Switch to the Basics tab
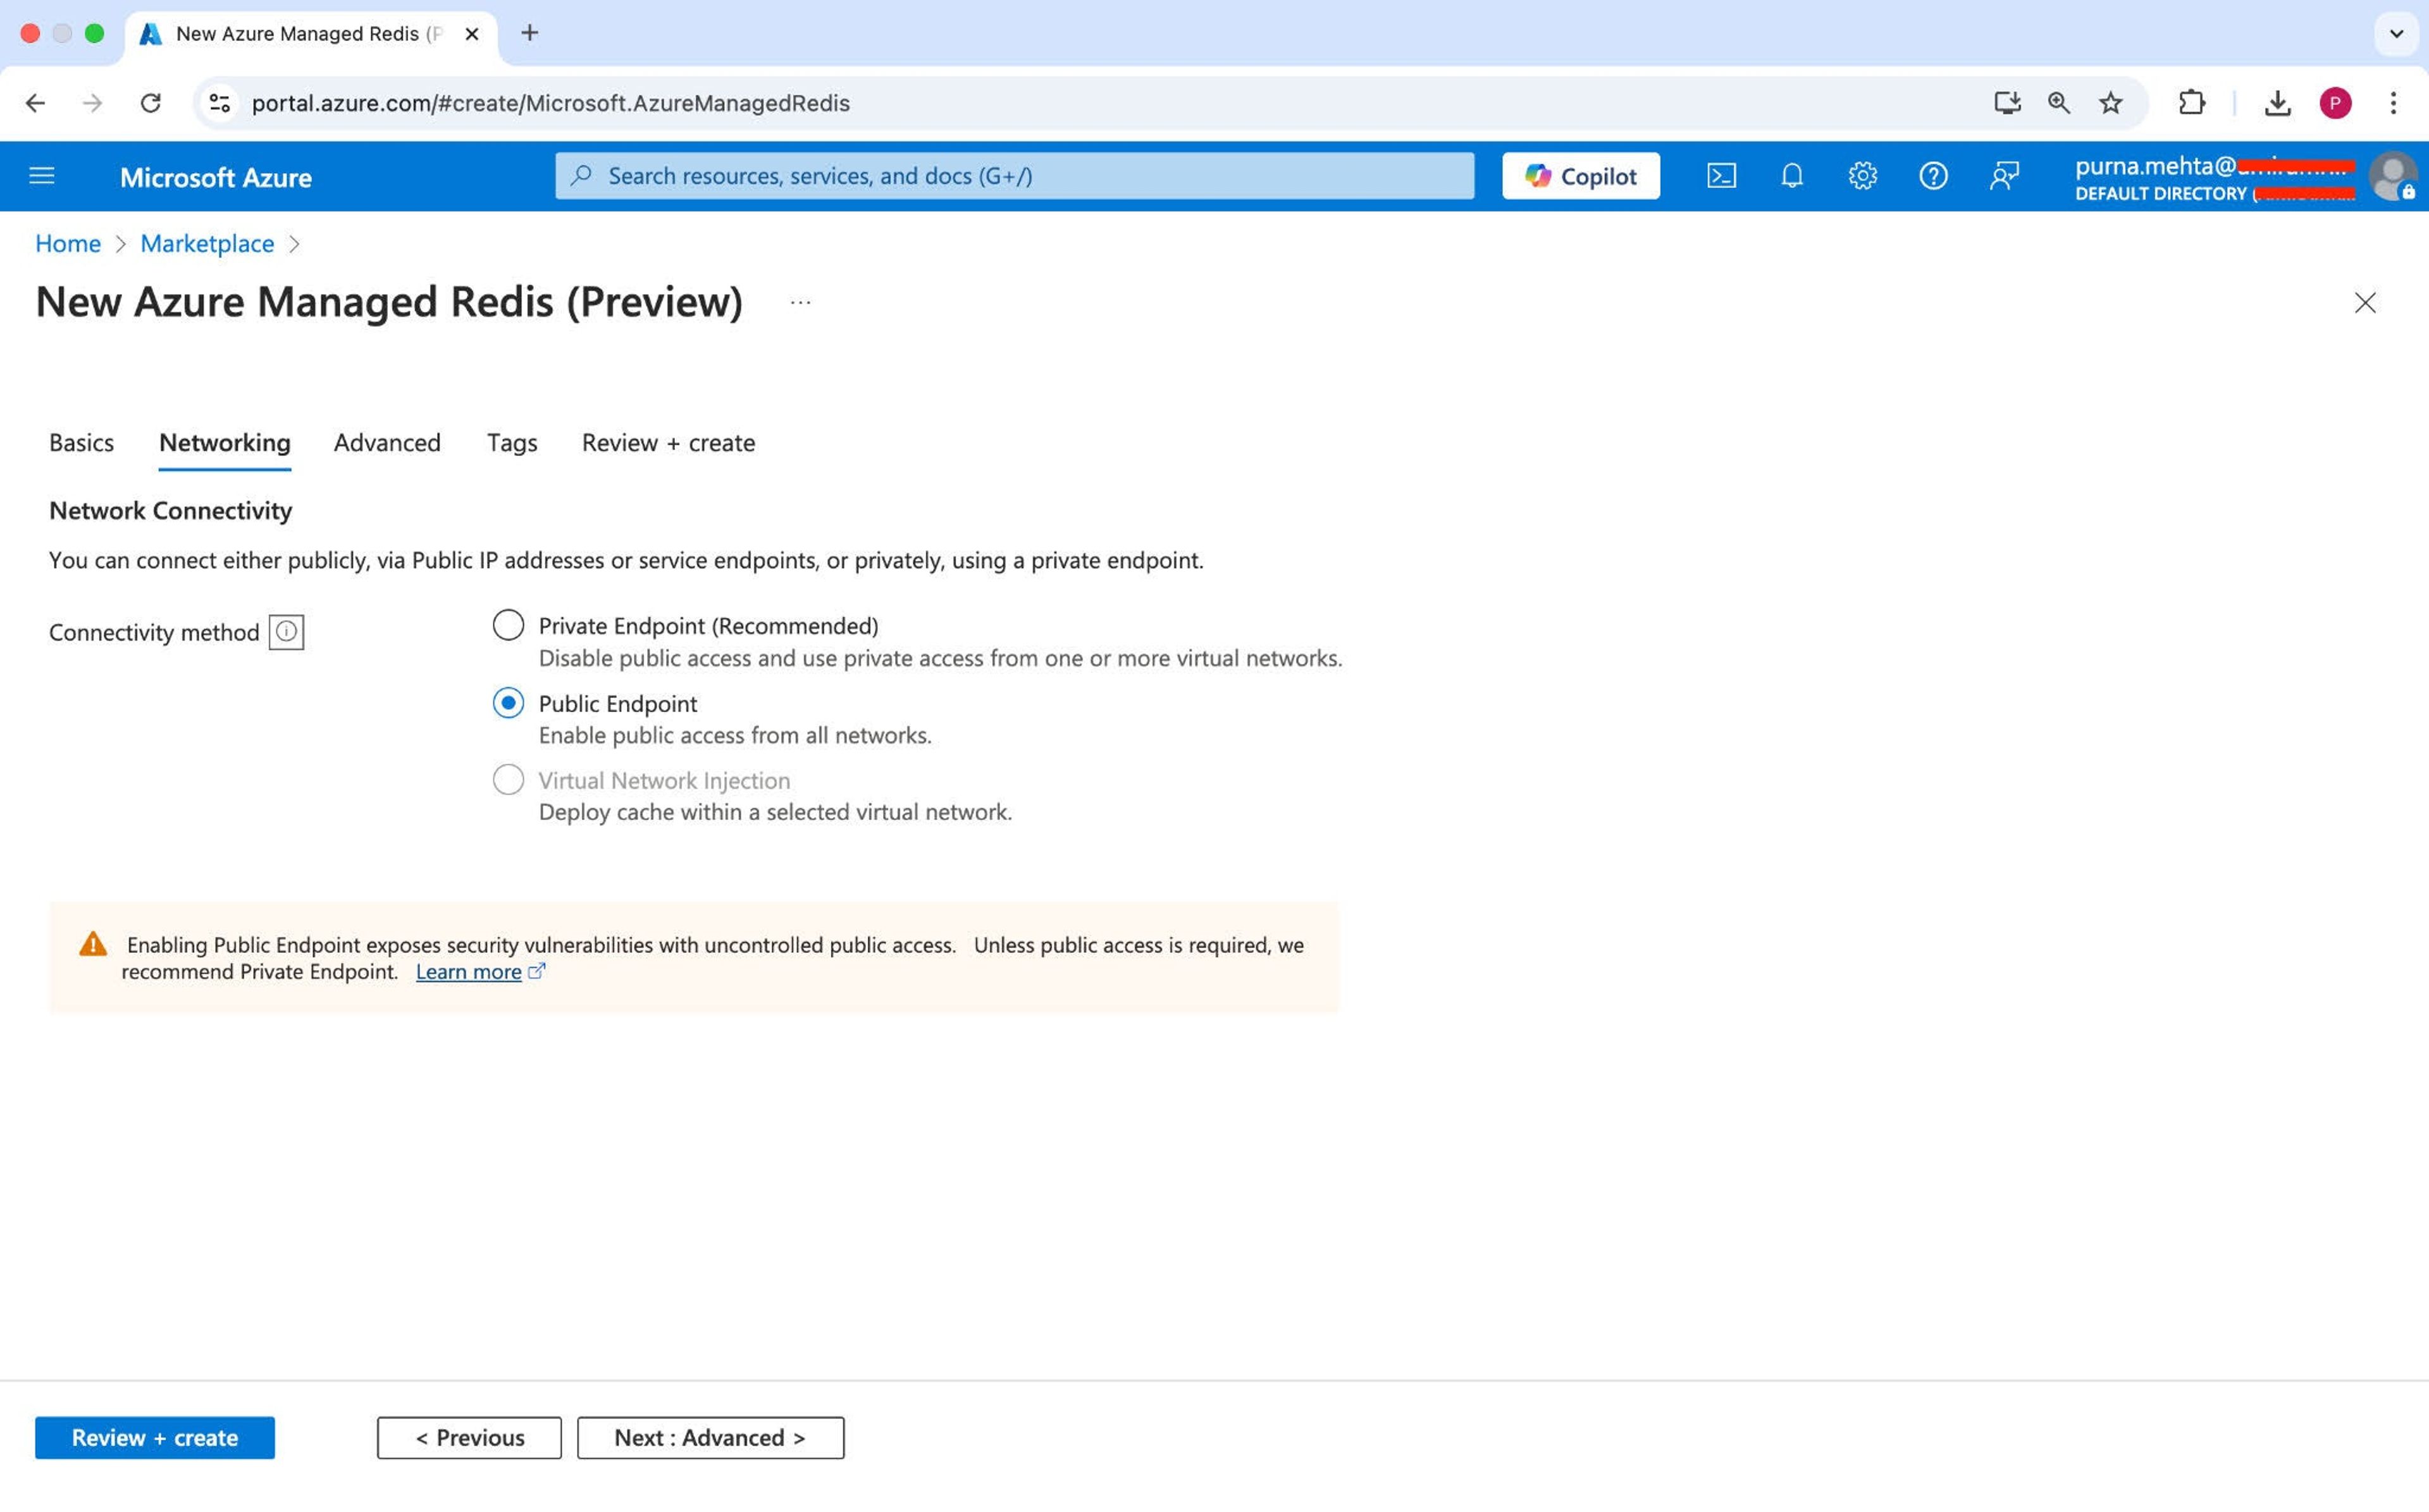 point(81,442)
